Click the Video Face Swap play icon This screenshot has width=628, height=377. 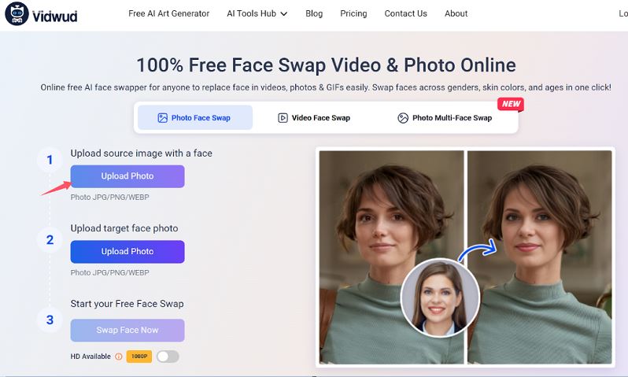283,118
